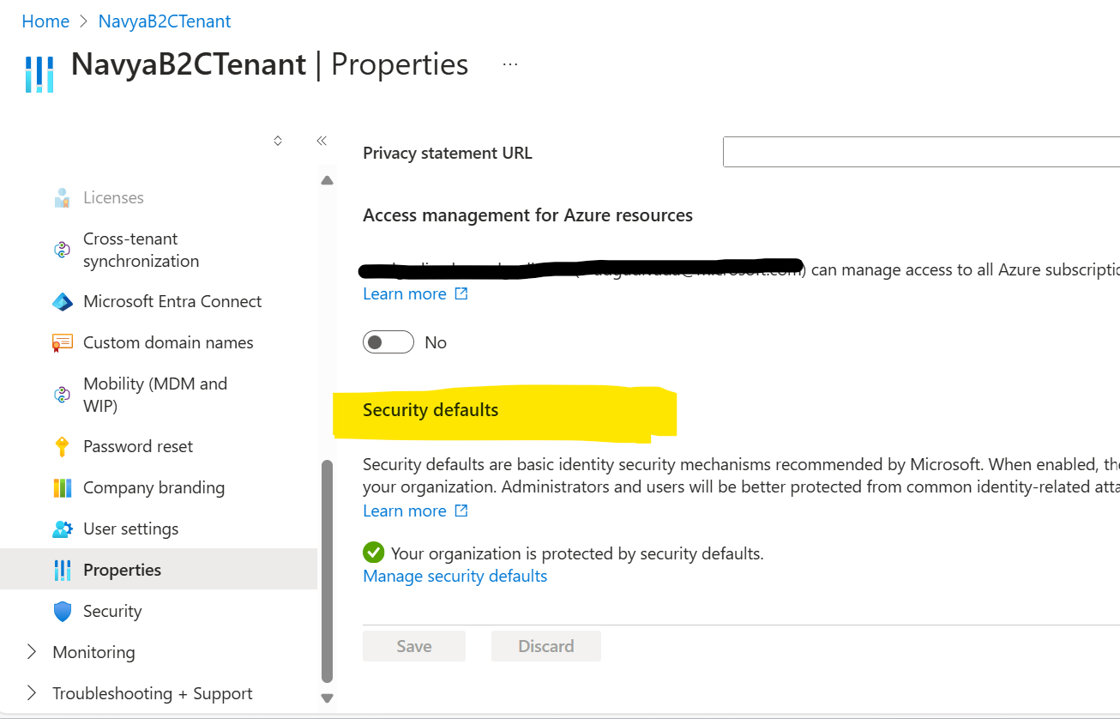Click the Privacy statement URL input field
The height and width of the screenshot is (719, 1120).
(x=922, y=152)
